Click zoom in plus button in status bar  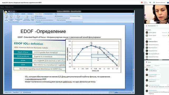click(130, 92)
